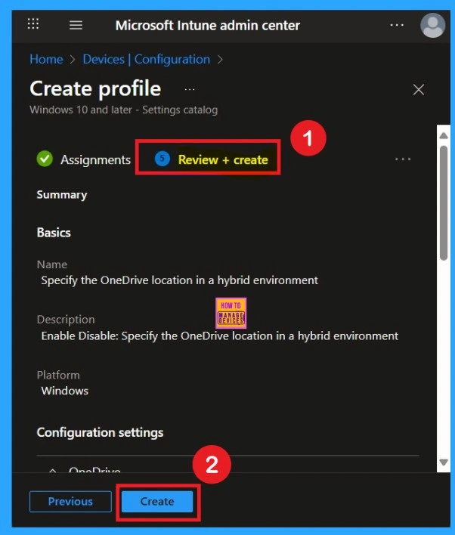455x535 pixels.
Task: Click the Platform field label
Action: (x=58, y=376)
